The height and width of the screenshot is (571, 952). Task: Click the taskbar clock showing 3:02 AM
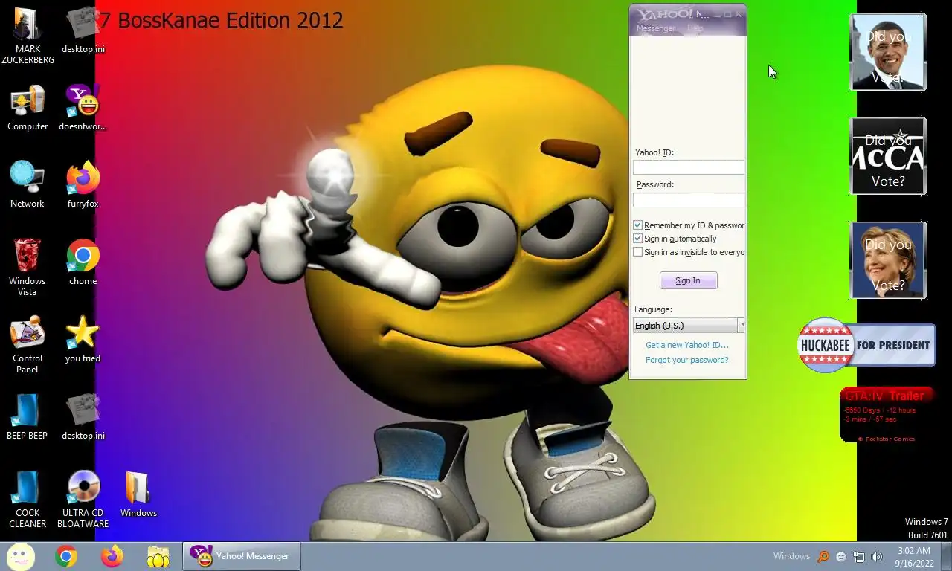[914, 556]
